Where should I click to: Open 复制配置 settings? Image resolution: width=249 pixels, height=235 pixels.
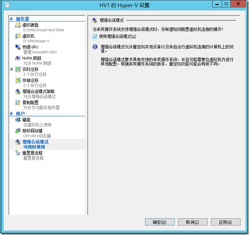(30, 103)
